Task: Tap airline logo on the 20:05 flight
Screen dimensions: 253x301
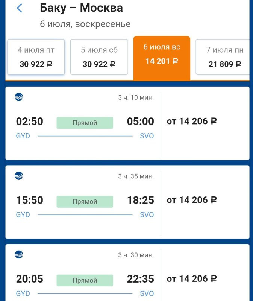Action: click(x=19, y=255)
